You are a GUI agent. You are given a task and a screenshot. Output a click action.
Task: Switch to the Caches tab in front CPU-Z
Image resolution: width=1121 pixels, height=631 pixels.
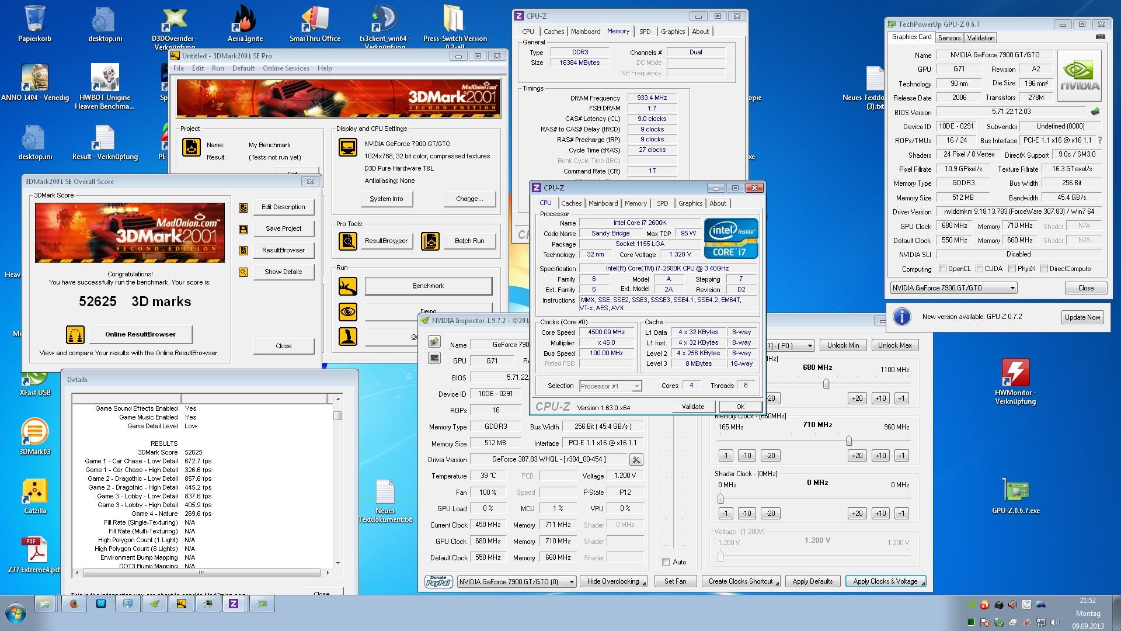[x=571, y=203]
